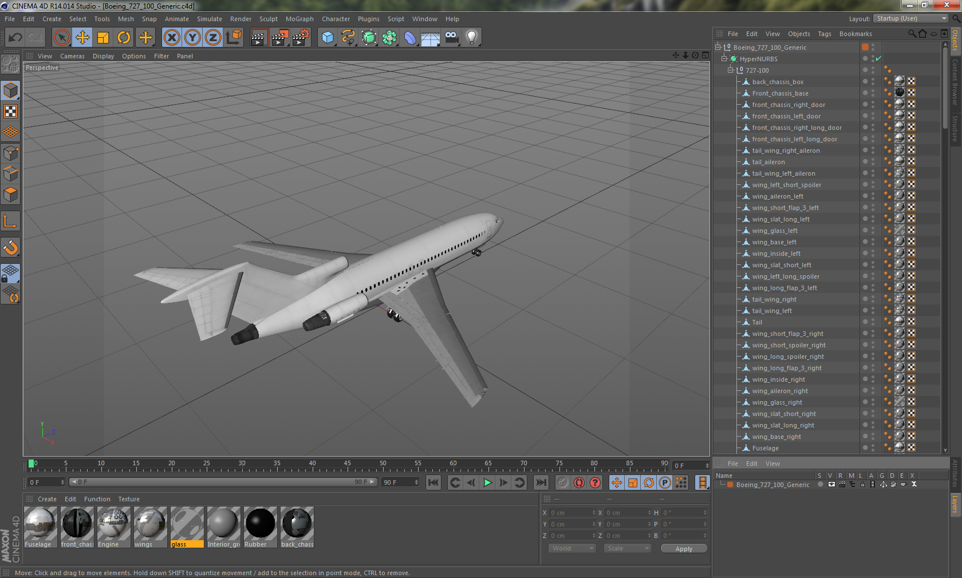Add a camera object icon

tap(452, 38)
